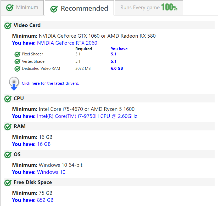
Task: Click 'Minimum: Windows 10 64-bit' text
Action: (47, 165)
